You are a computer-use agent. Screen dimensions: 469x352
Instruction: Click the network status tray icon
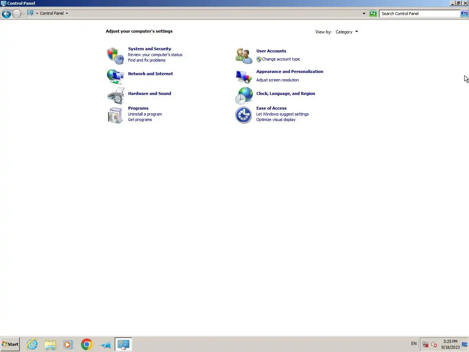point(425,344)
